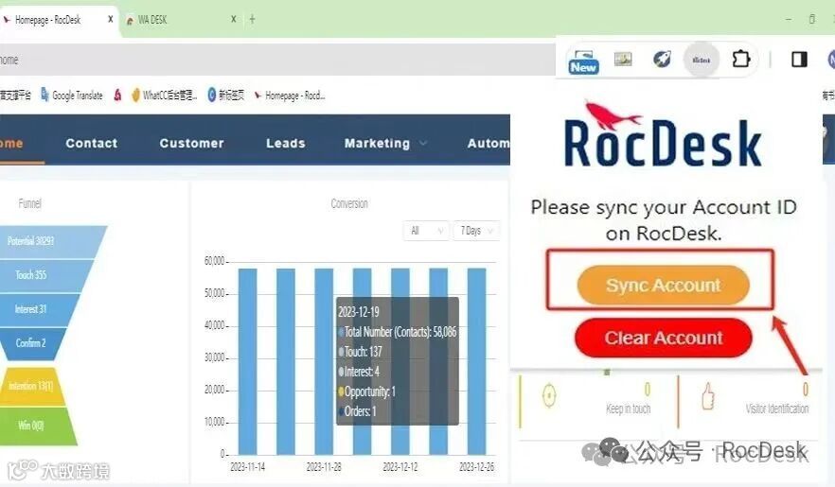Open the Autom... navigation item

click(x=489, y=143)
